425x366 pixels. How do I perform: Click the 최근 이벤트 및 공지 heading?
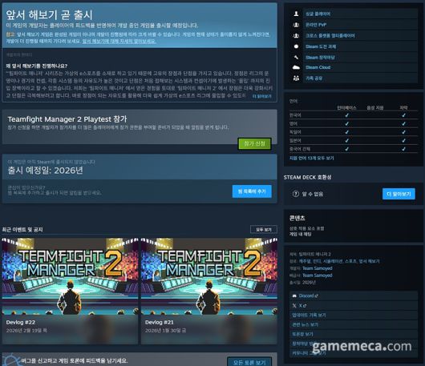click(x=22, y=230)
